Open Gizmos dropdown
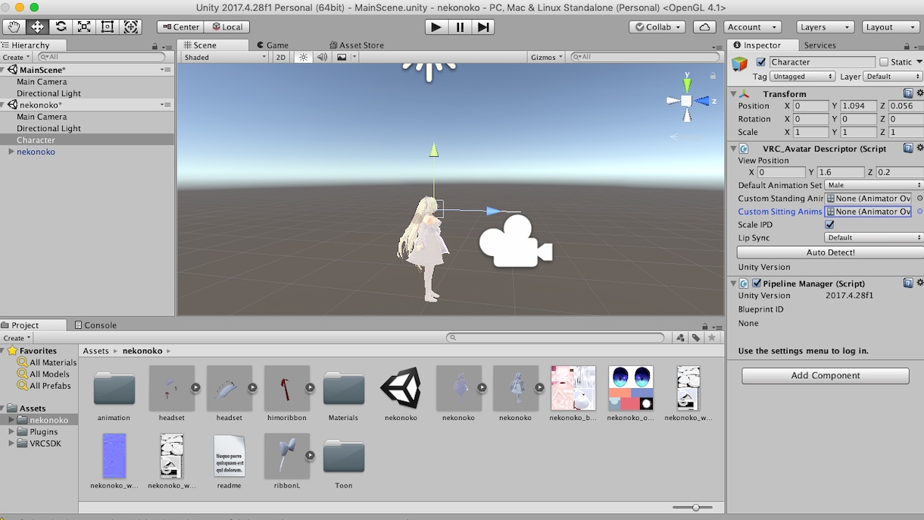 [x=546, y=57]
